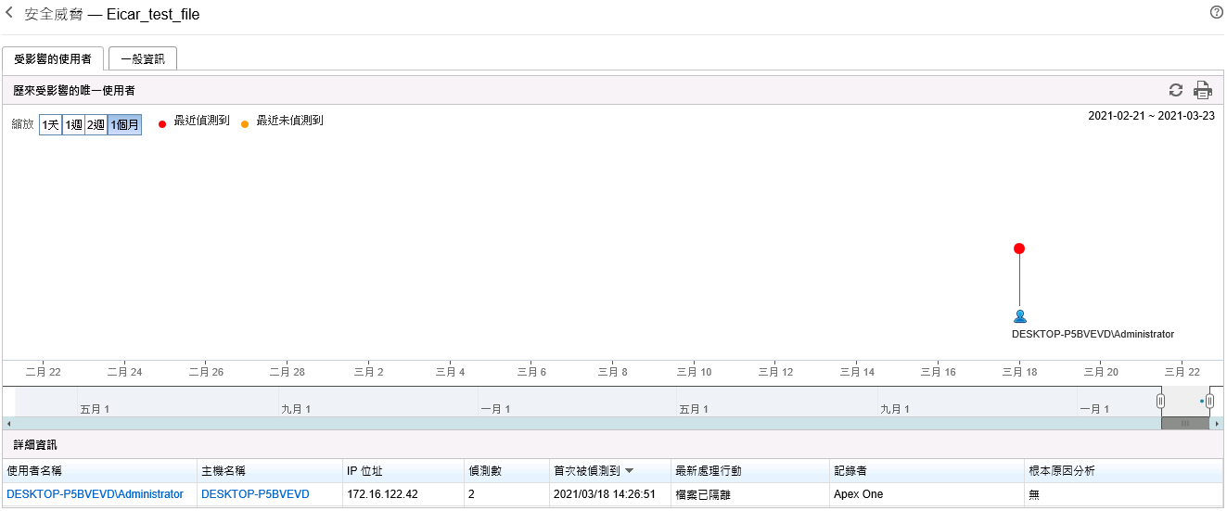Click the print icon
The width and height of the screenshot is (1227, 511).
click(x=1202, y=90)
